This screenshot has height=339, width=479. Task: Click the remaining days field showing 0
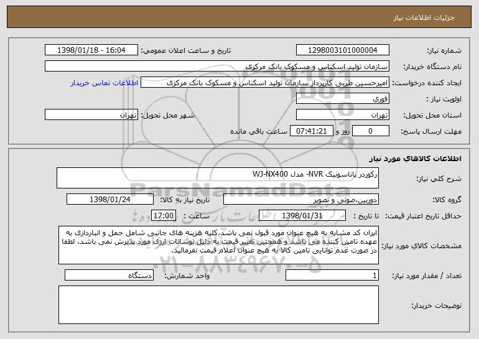371,131
